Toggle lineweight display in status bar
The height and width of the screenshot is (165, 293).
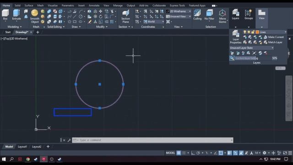point(229,153)
